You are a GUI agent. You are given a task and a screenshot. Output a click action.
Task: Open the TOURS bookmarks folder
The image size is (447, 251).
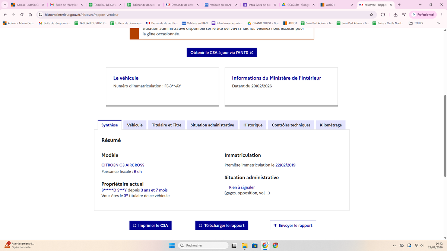[416, 23]
